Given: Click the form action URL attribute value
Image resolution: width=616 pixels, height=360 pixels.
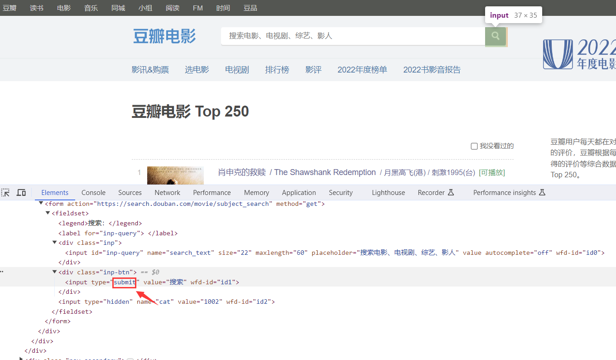Looking at the screenshot, I should [183, 204].
